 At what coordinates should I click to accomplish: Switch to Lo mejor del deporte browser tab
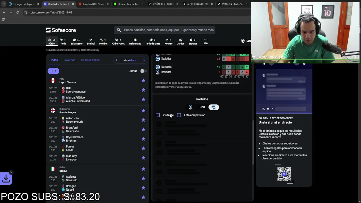pos(24,4)
